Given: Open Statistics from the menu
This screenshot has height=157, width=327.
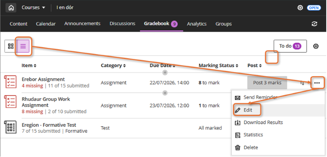Looking at the screenshot, I should (x=278, y=135).
